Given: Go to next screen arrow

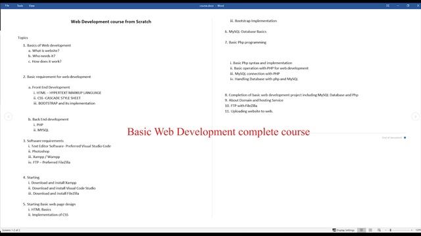Looking at the screenshot, I should [415, 117].
